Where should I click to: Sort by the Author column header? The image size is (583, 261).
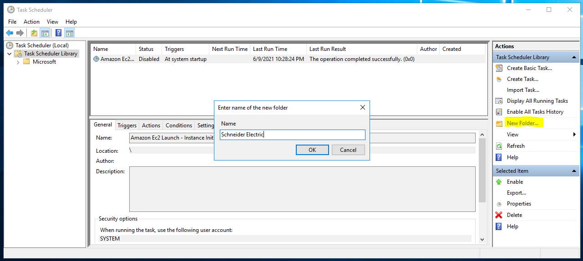click(428, 49)
